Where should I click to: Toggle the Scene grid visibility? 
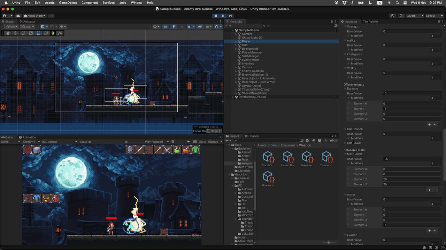[43, 26]
